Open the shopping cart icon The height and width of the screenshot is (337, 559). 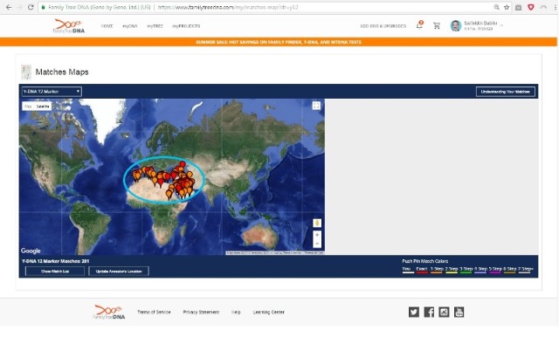click(437, 25)
